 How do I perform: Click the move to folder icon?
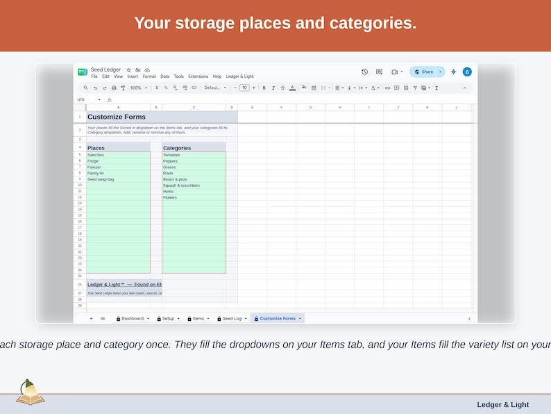point(137,70)
